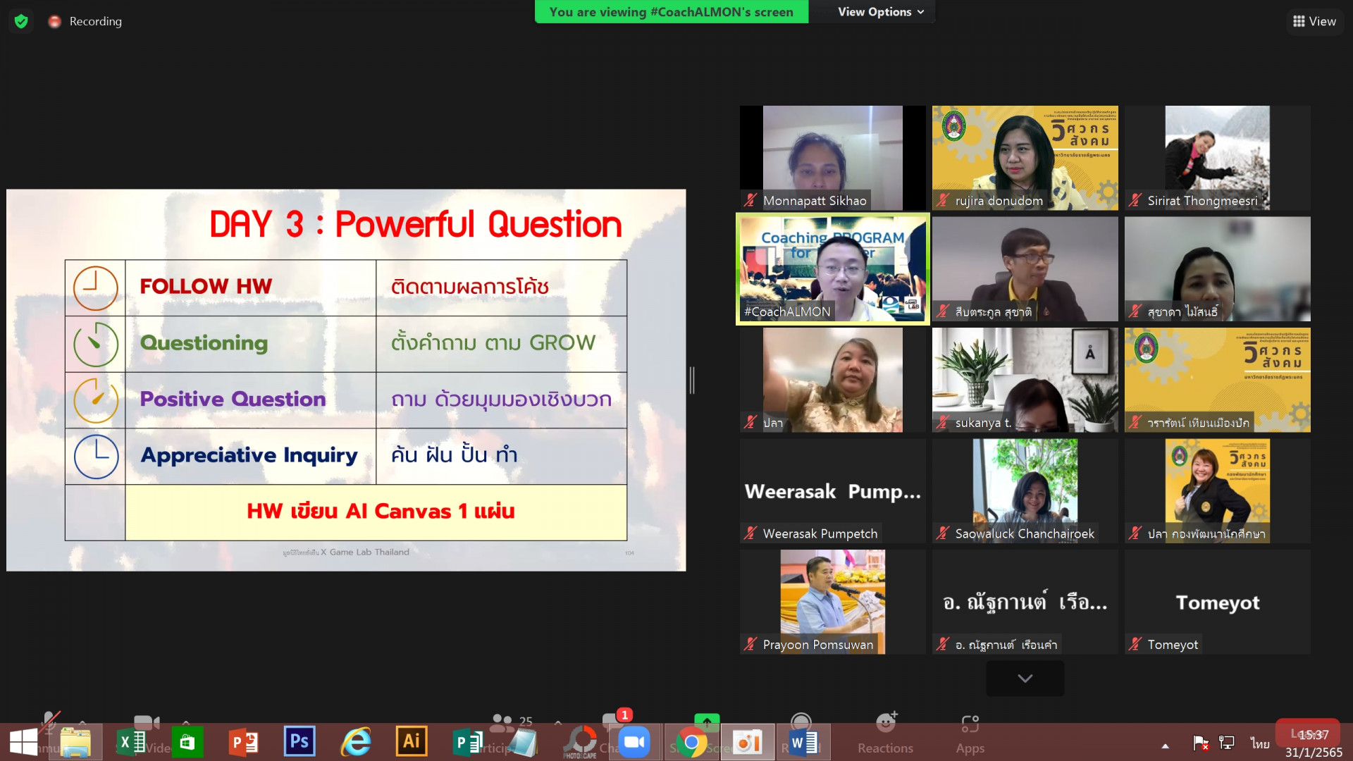Select ปลา กองพัฒนานักศึกษา video tile
This screenshot has height=761, width=1353.
click(x=1217, y=490)
